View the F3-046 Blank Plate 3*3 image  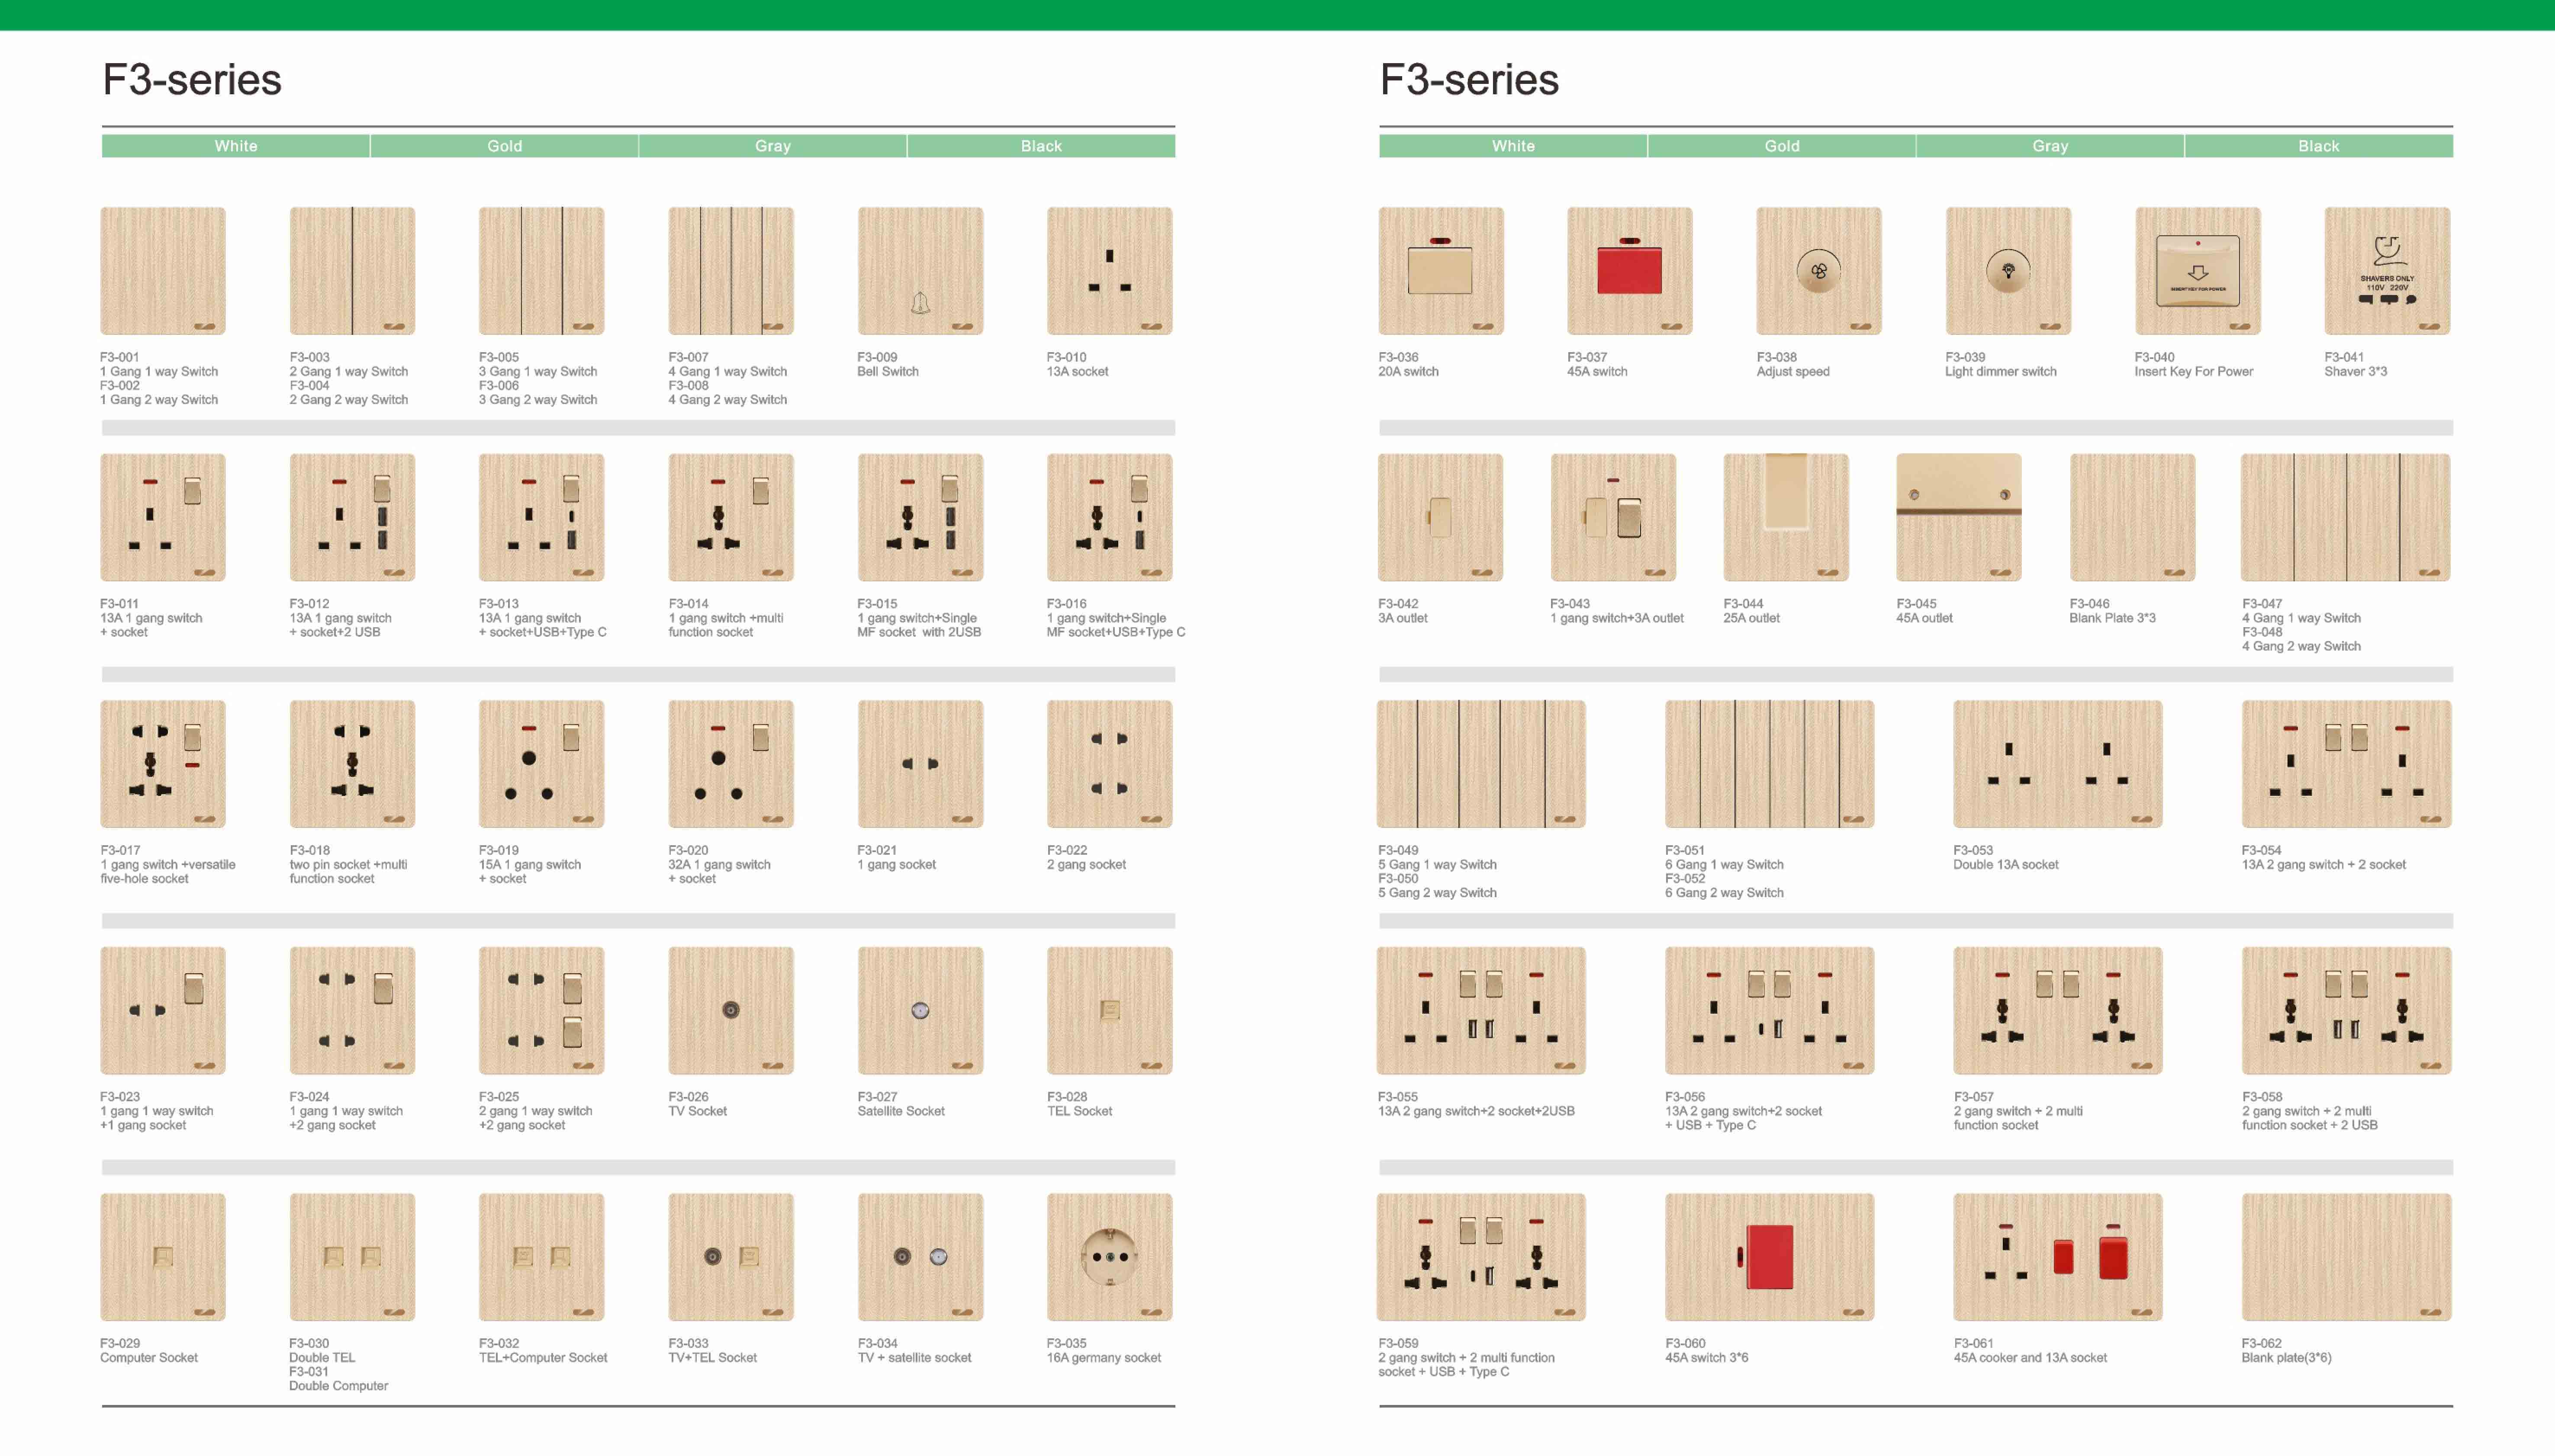pos(2133,517)
